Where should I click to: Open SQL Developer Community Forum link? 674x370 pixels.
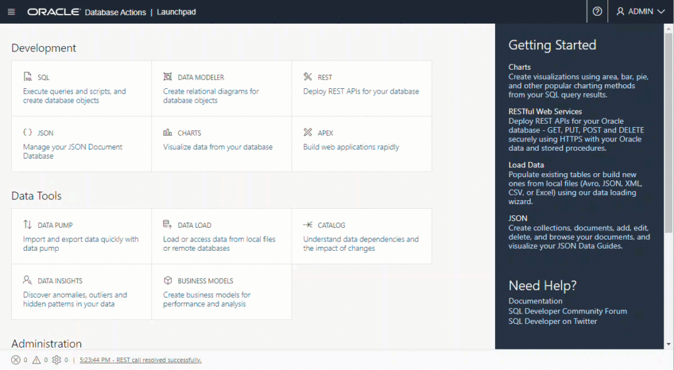point(567,311)
